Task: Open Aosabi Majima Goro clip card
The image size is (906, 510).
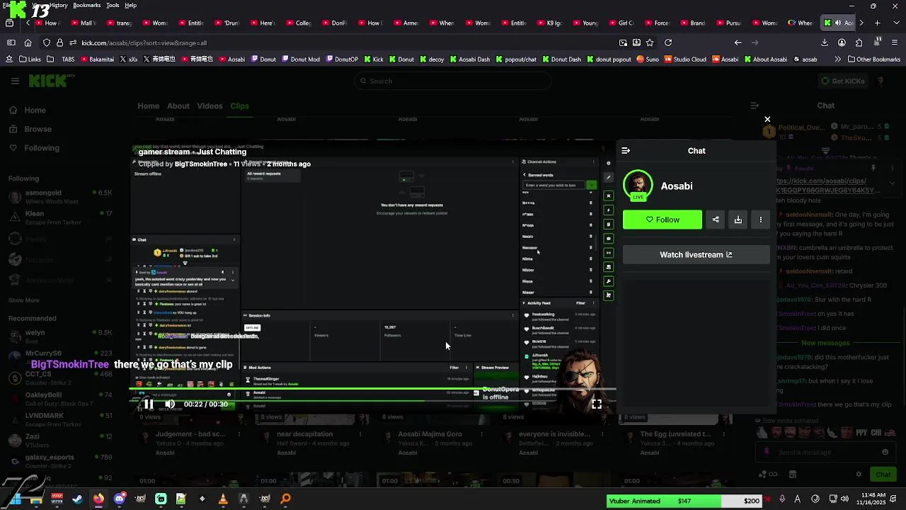Action: (430, 434)
